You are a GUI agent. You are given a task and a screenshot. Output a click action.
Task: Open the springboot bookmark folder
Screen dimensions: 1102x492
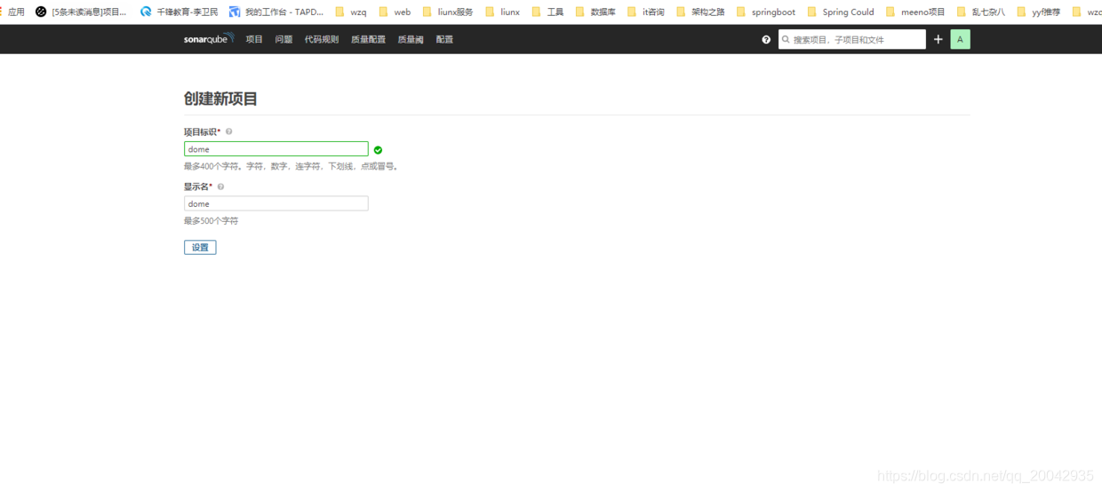pos(766,12)
